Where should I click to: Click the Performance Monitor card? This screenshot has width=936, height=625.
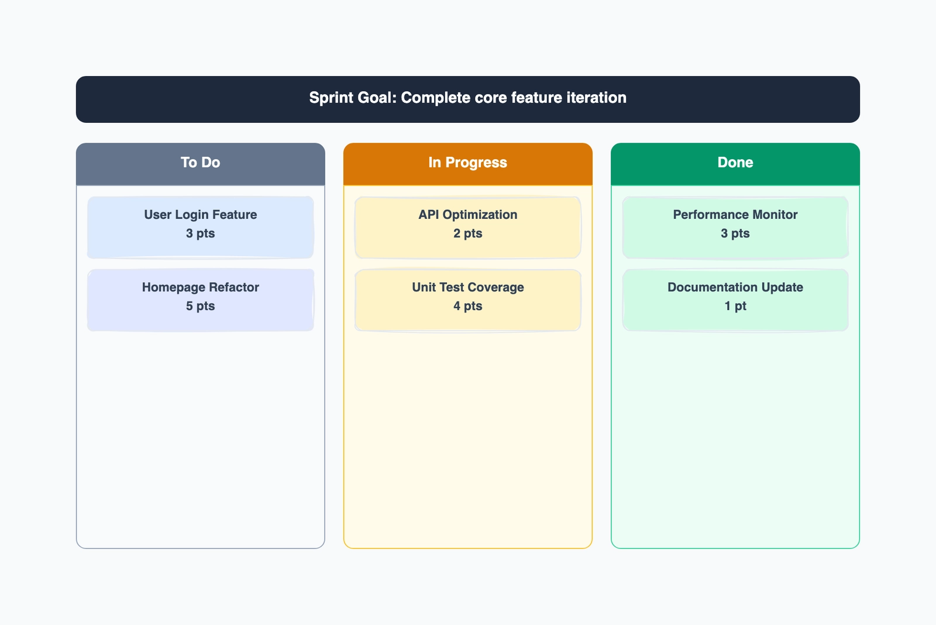pos(734,227)
